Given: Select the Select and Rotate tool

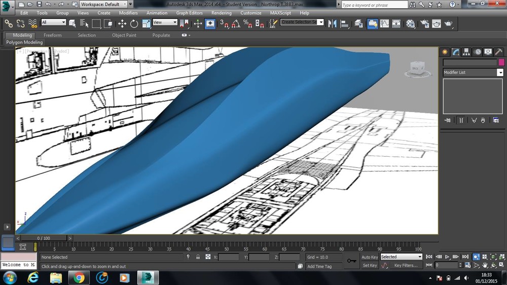Looking at the screenshot, I should coord(134,23).
